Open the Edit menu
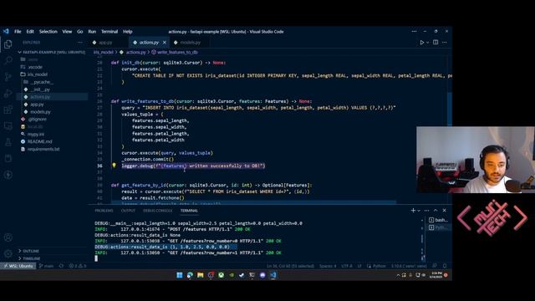The height and width of the screenshot is (301, 535). click(30, 32)
